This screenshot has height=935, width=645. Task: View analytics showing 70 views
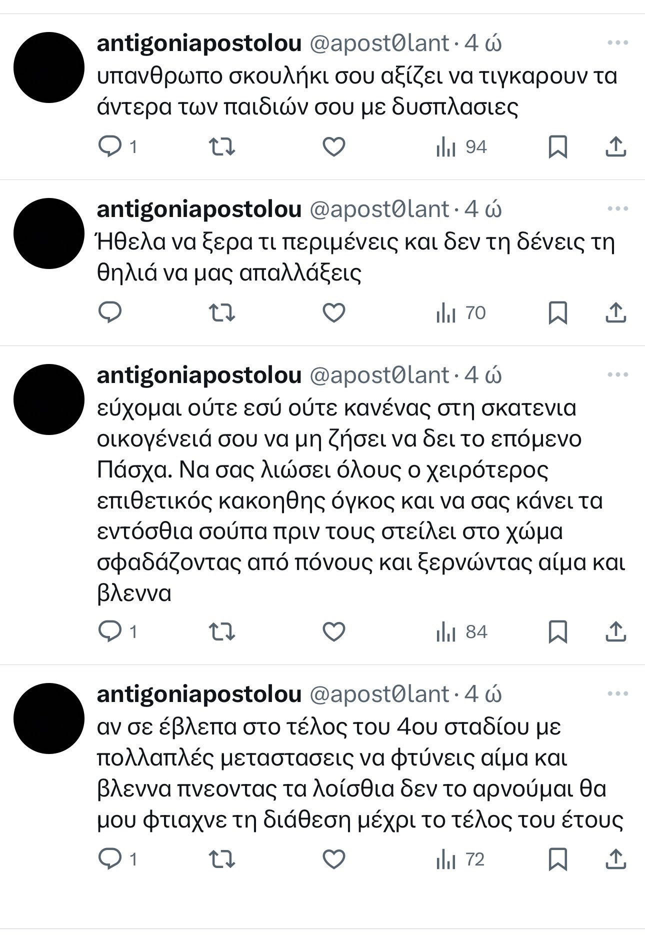(x=460, y=313)
